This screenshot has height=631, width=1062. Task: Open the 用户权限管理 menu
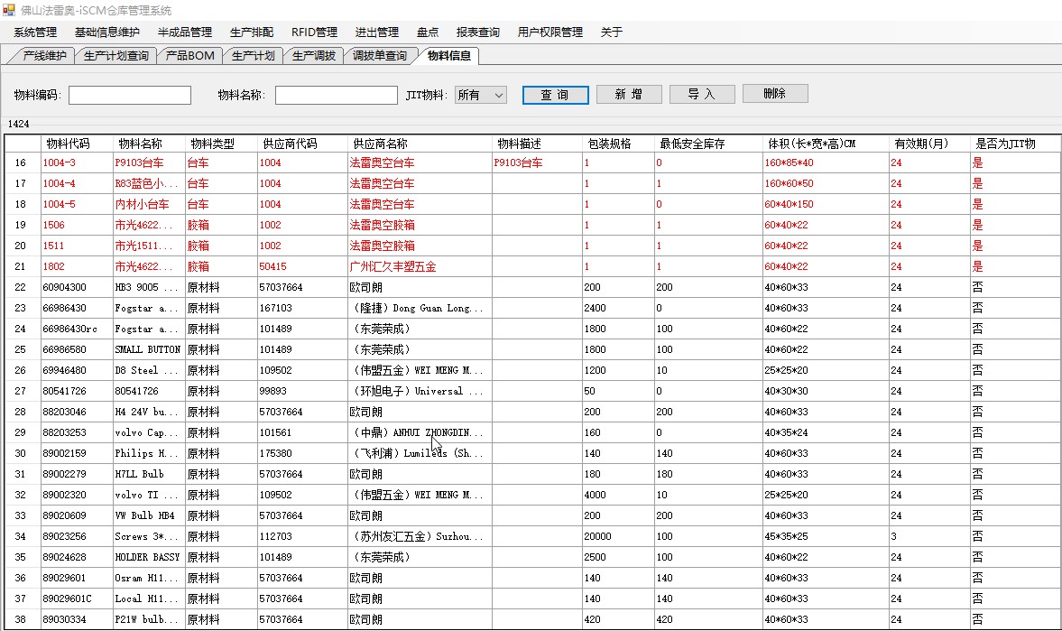(x=550, y=32)
